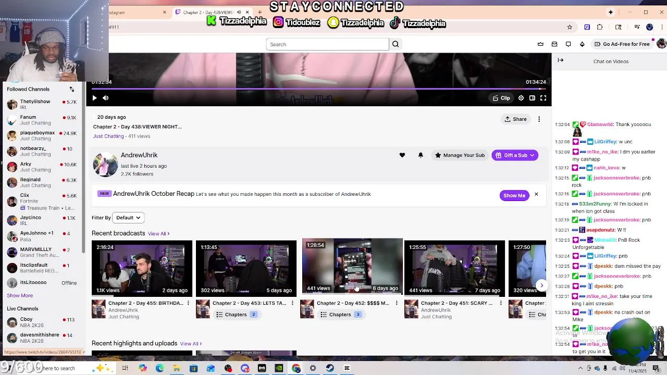Open Day 451 SCARY broadcast thumbnail

(454, 268)
